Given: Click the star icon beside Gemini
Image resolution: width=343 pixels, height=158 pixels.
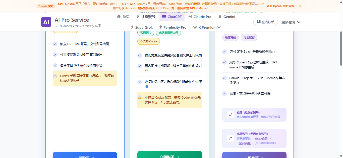Looking at the screenshot, I should 220,16.
